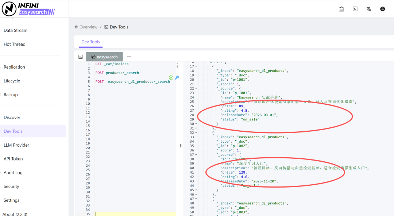Collapse _source fold arrow at line 22
Screen dimensions: 394x216
pyautogui.click(x=196, y=89)
